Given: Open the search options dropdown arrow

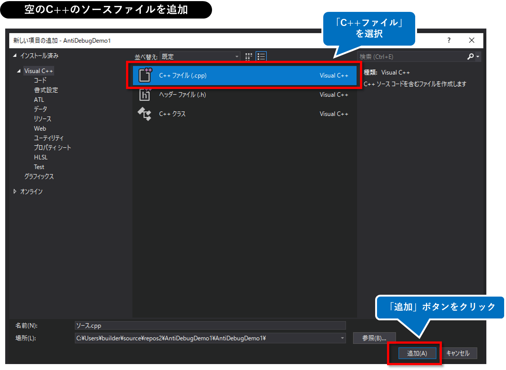Looking at the screenshot, I should point(478,57).
